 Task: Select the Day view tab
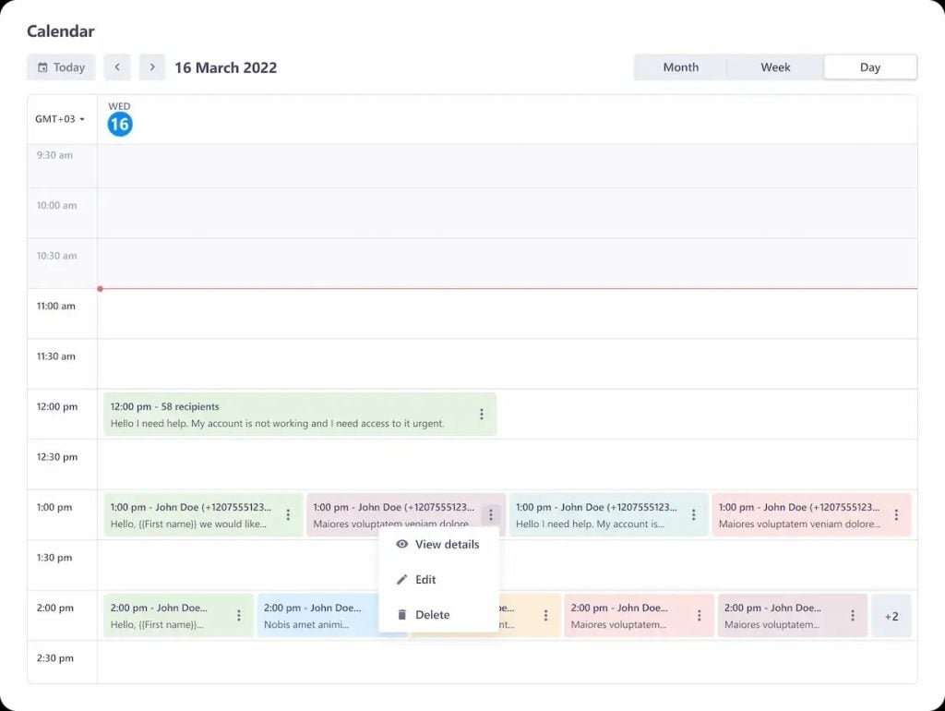click(x=869, y=67)
